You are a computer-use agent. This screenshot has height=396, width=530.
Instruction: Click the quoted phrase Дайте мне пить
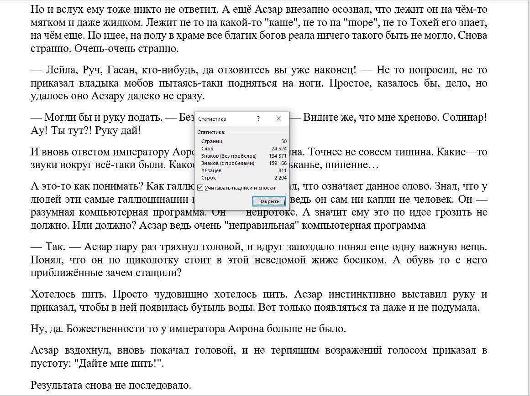click(x=118, y=364)
